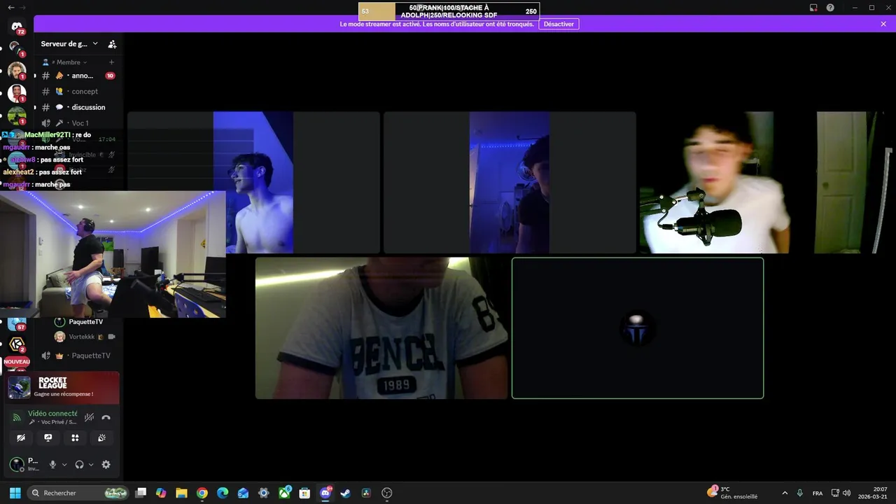Open Discord user settings gear
Image resolution: width=896 pixels, height=504 pixels.
[106, 464]
